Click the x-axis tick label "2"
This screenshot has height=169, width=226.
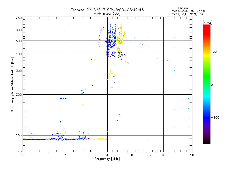coord(65,155)
